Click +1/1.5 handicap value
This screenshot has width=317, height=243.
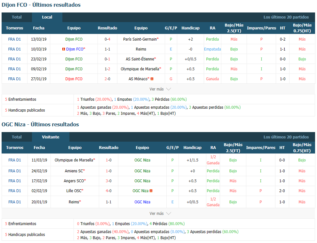[193, 160]
